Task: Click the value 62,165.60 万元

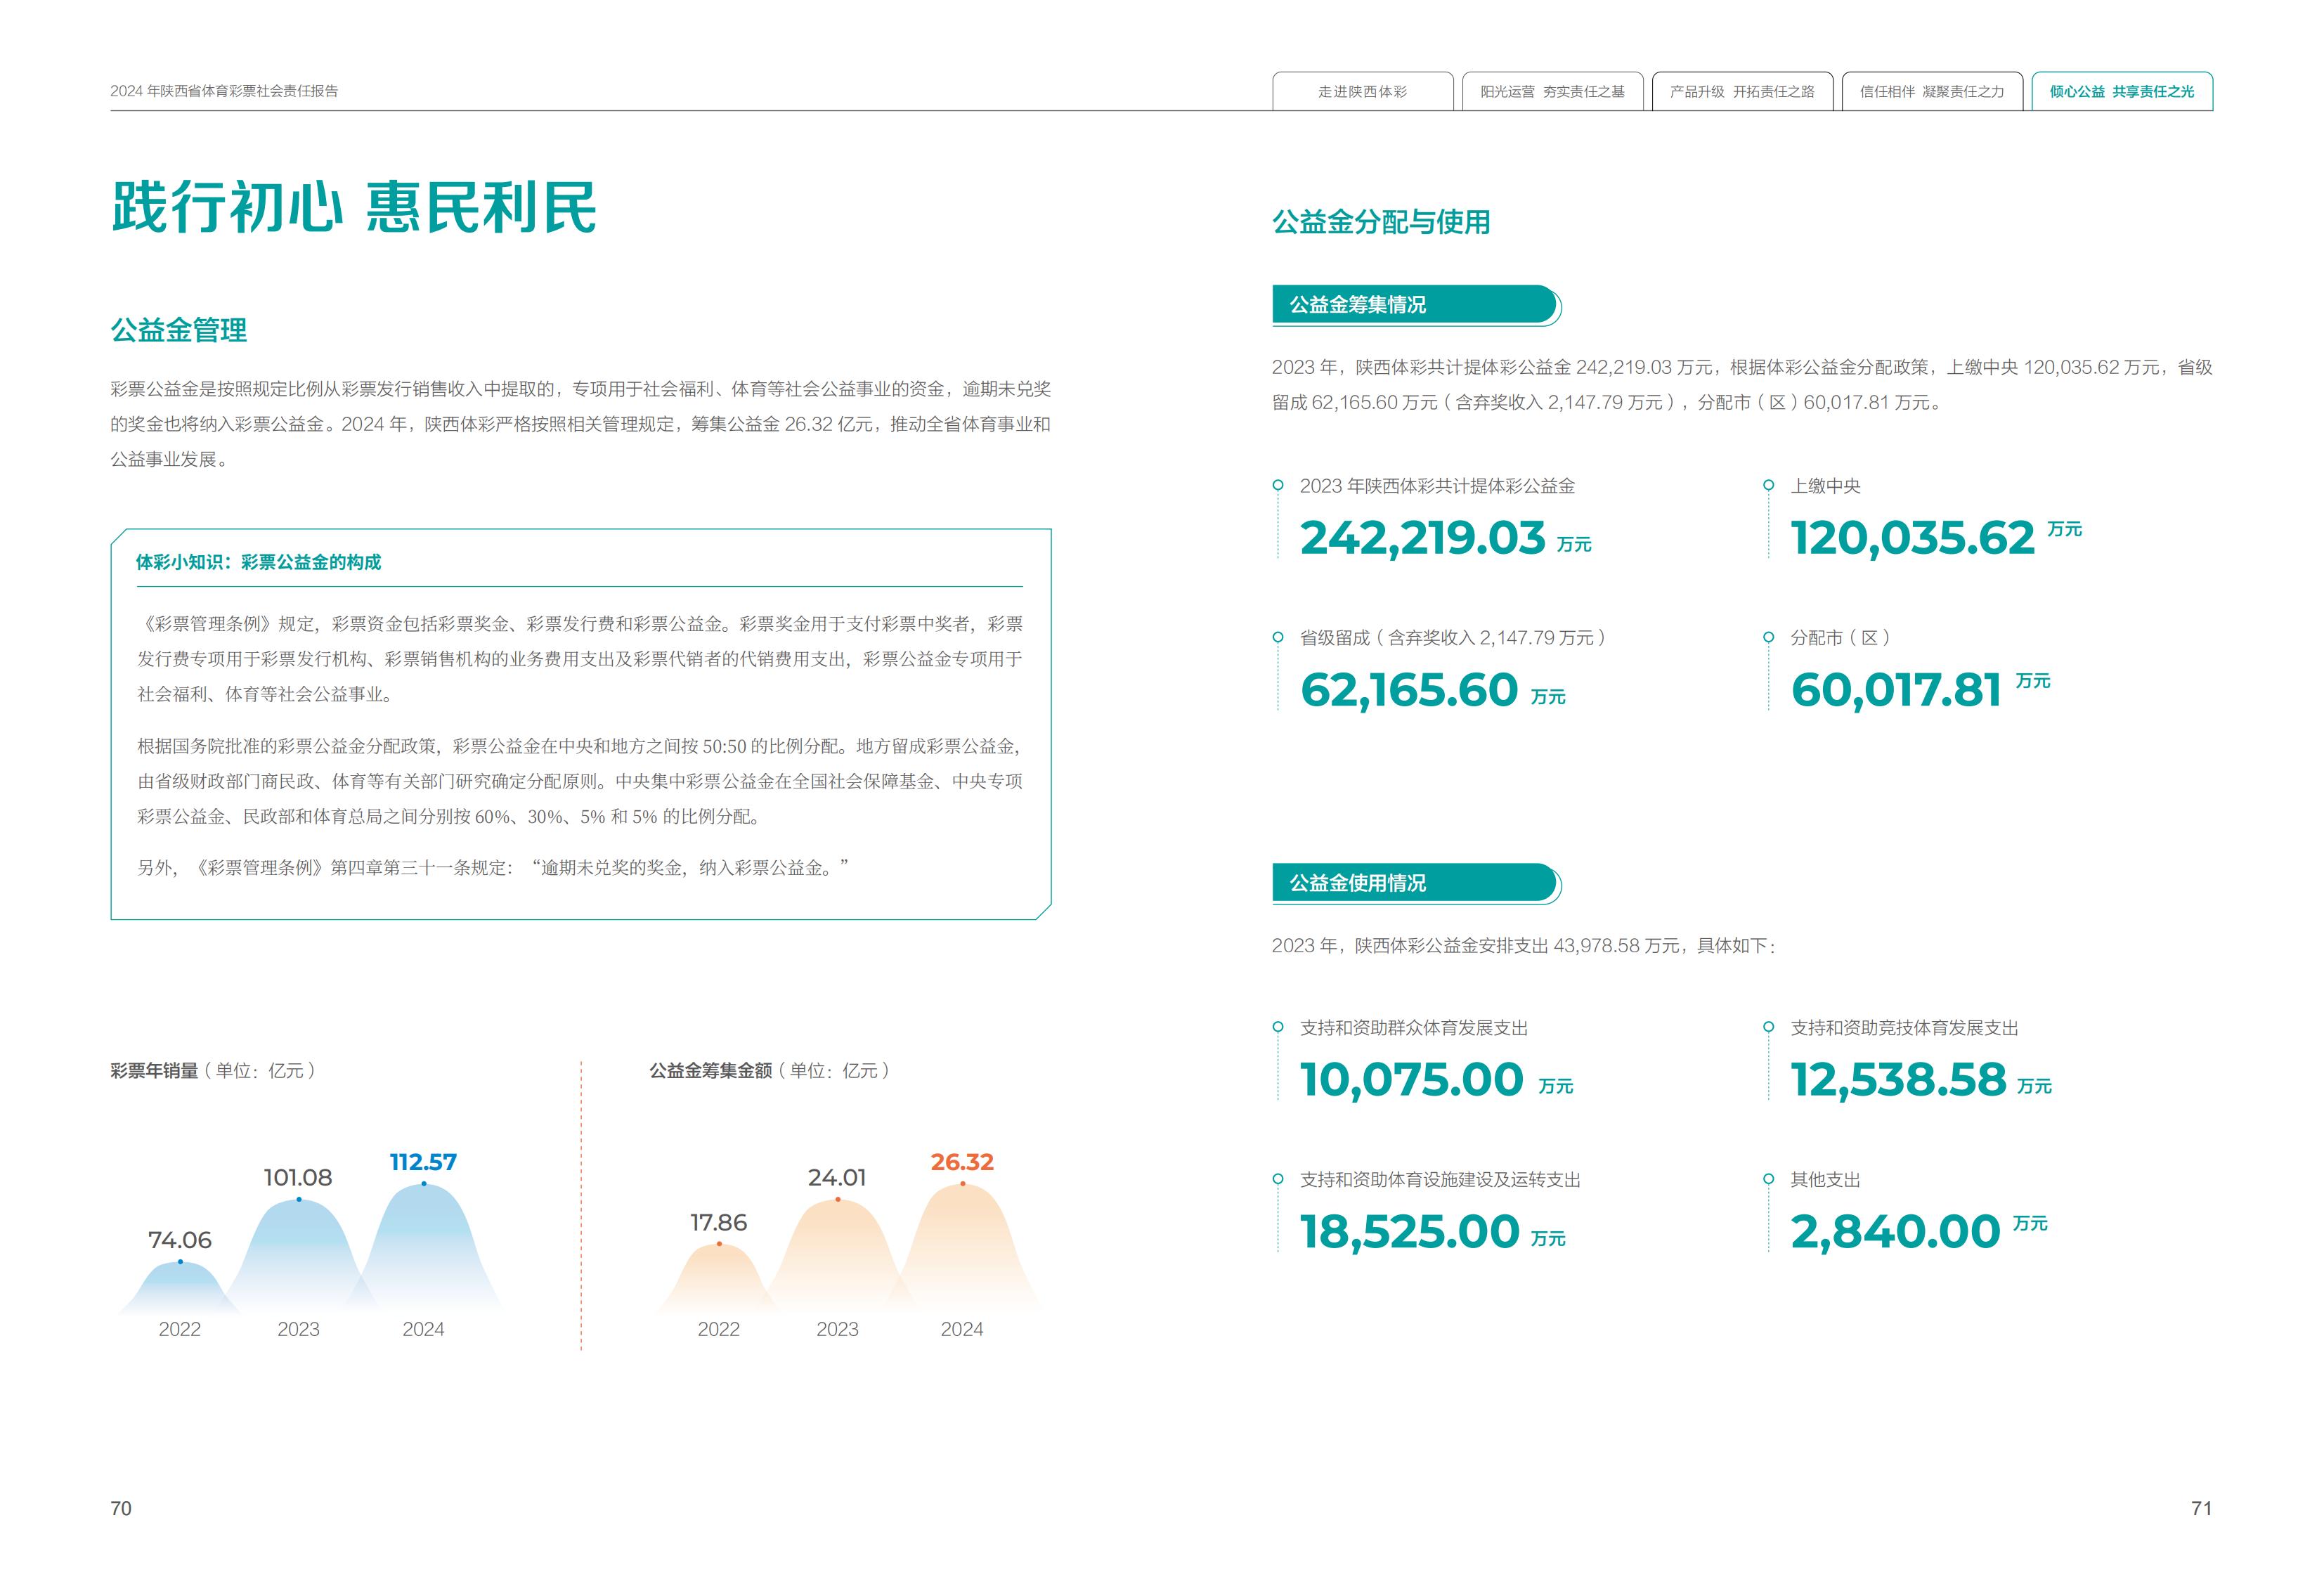Action: coord(1432,690)
